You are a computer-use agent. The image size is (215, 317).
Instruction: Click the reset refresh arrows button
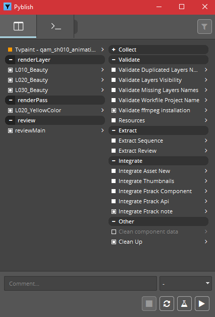(167, 303)
